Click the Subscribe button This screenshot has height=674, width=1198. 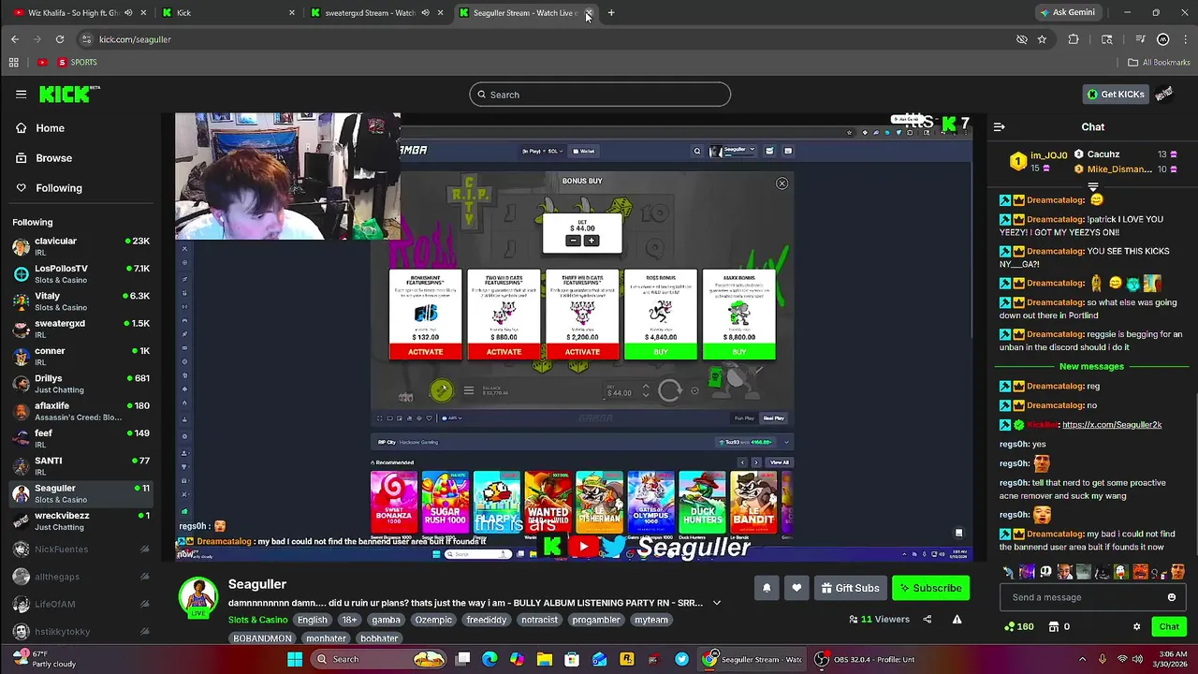928,588
